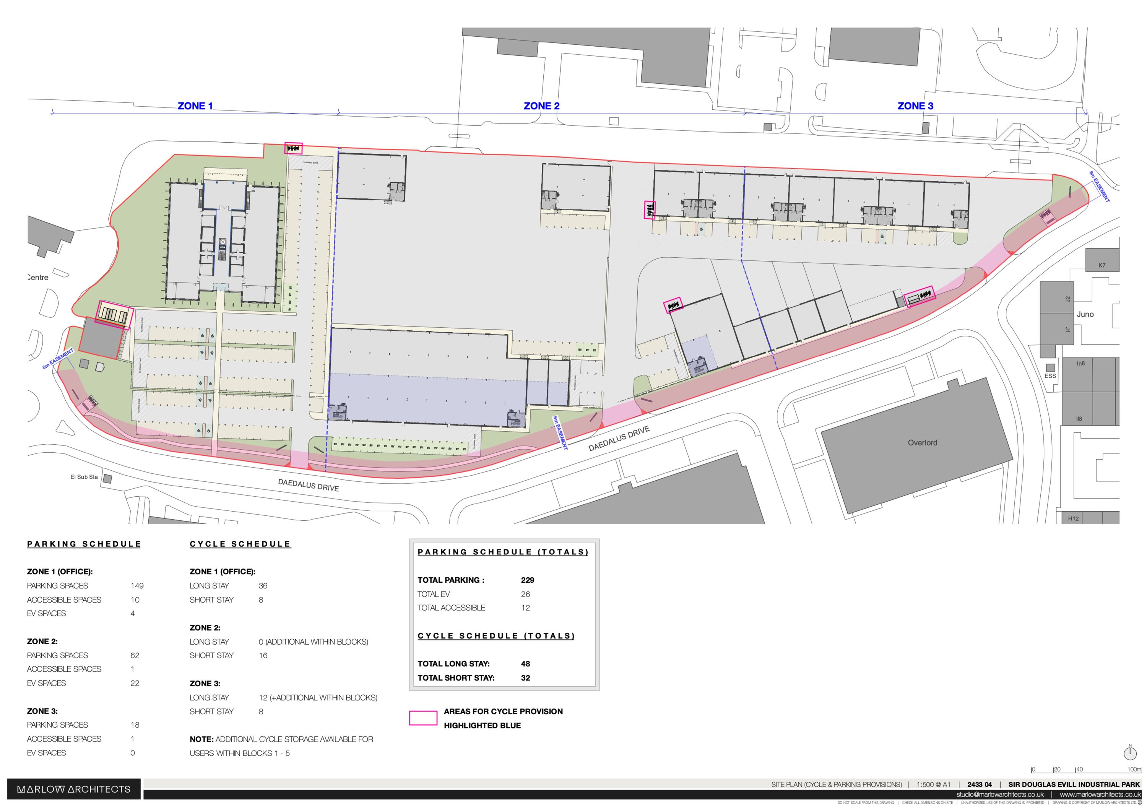Click the Cycle Schedule heading

click(x=240, y=544)
